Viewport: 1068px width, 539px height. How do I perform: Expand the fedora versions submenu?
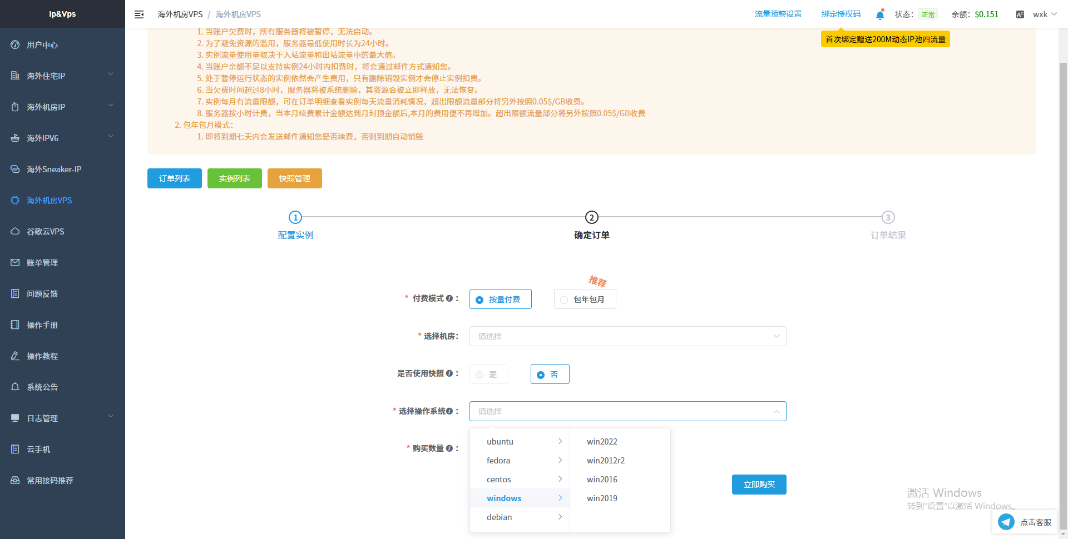(520, 460)
